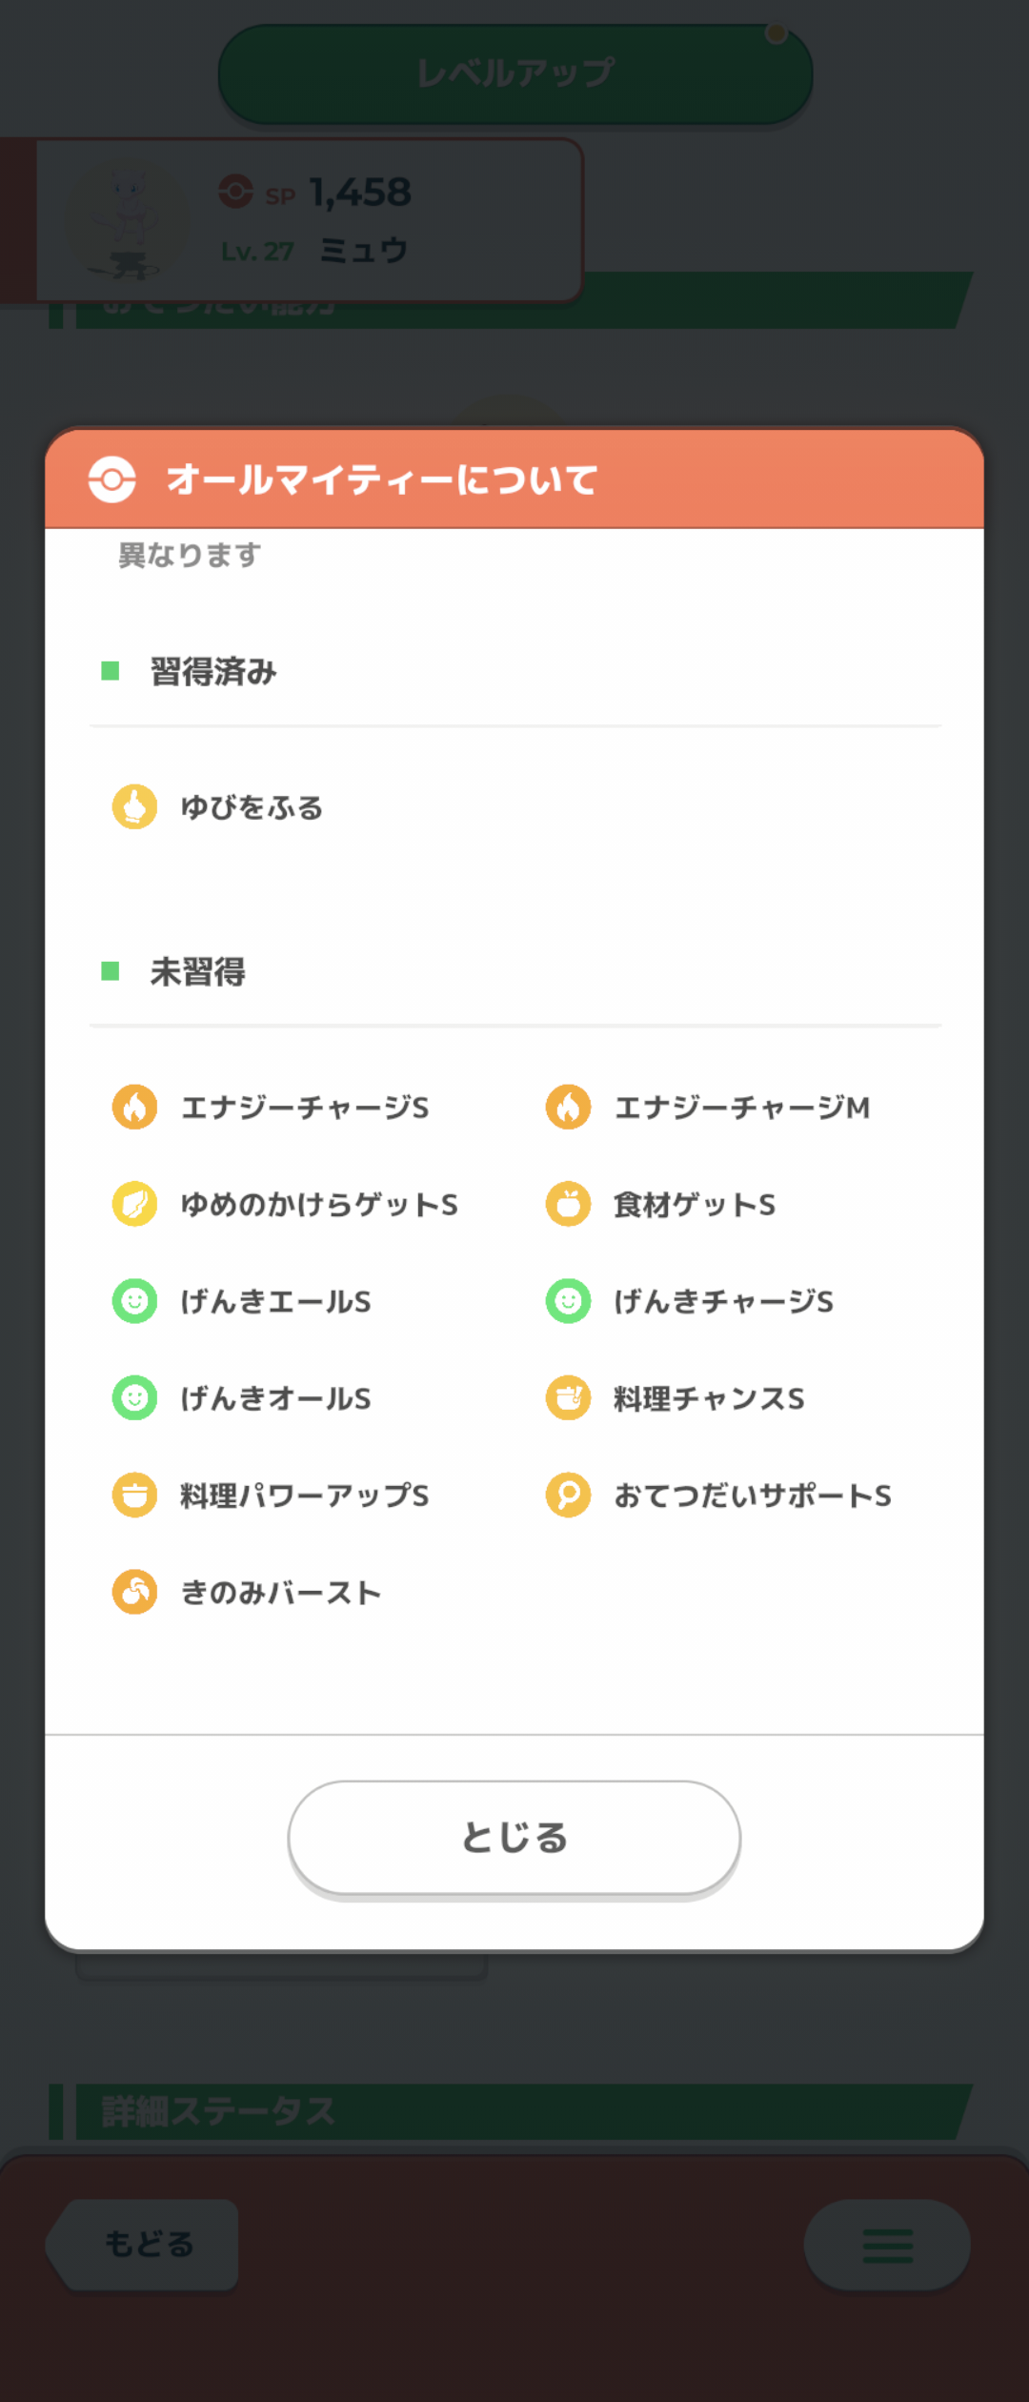Click the げんきエールS smiley icon
The height and width of the screenshot is (2402, 1029).
click(134, 1301)
